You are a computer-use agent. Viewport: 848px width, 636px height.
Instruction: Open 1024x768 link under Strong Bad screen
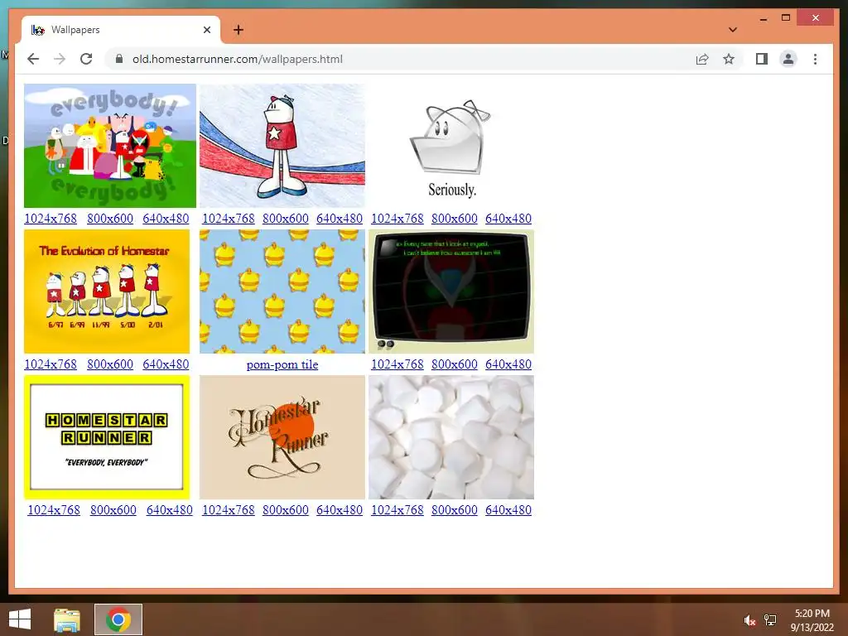pyautogui.click(x=397, y=364)
